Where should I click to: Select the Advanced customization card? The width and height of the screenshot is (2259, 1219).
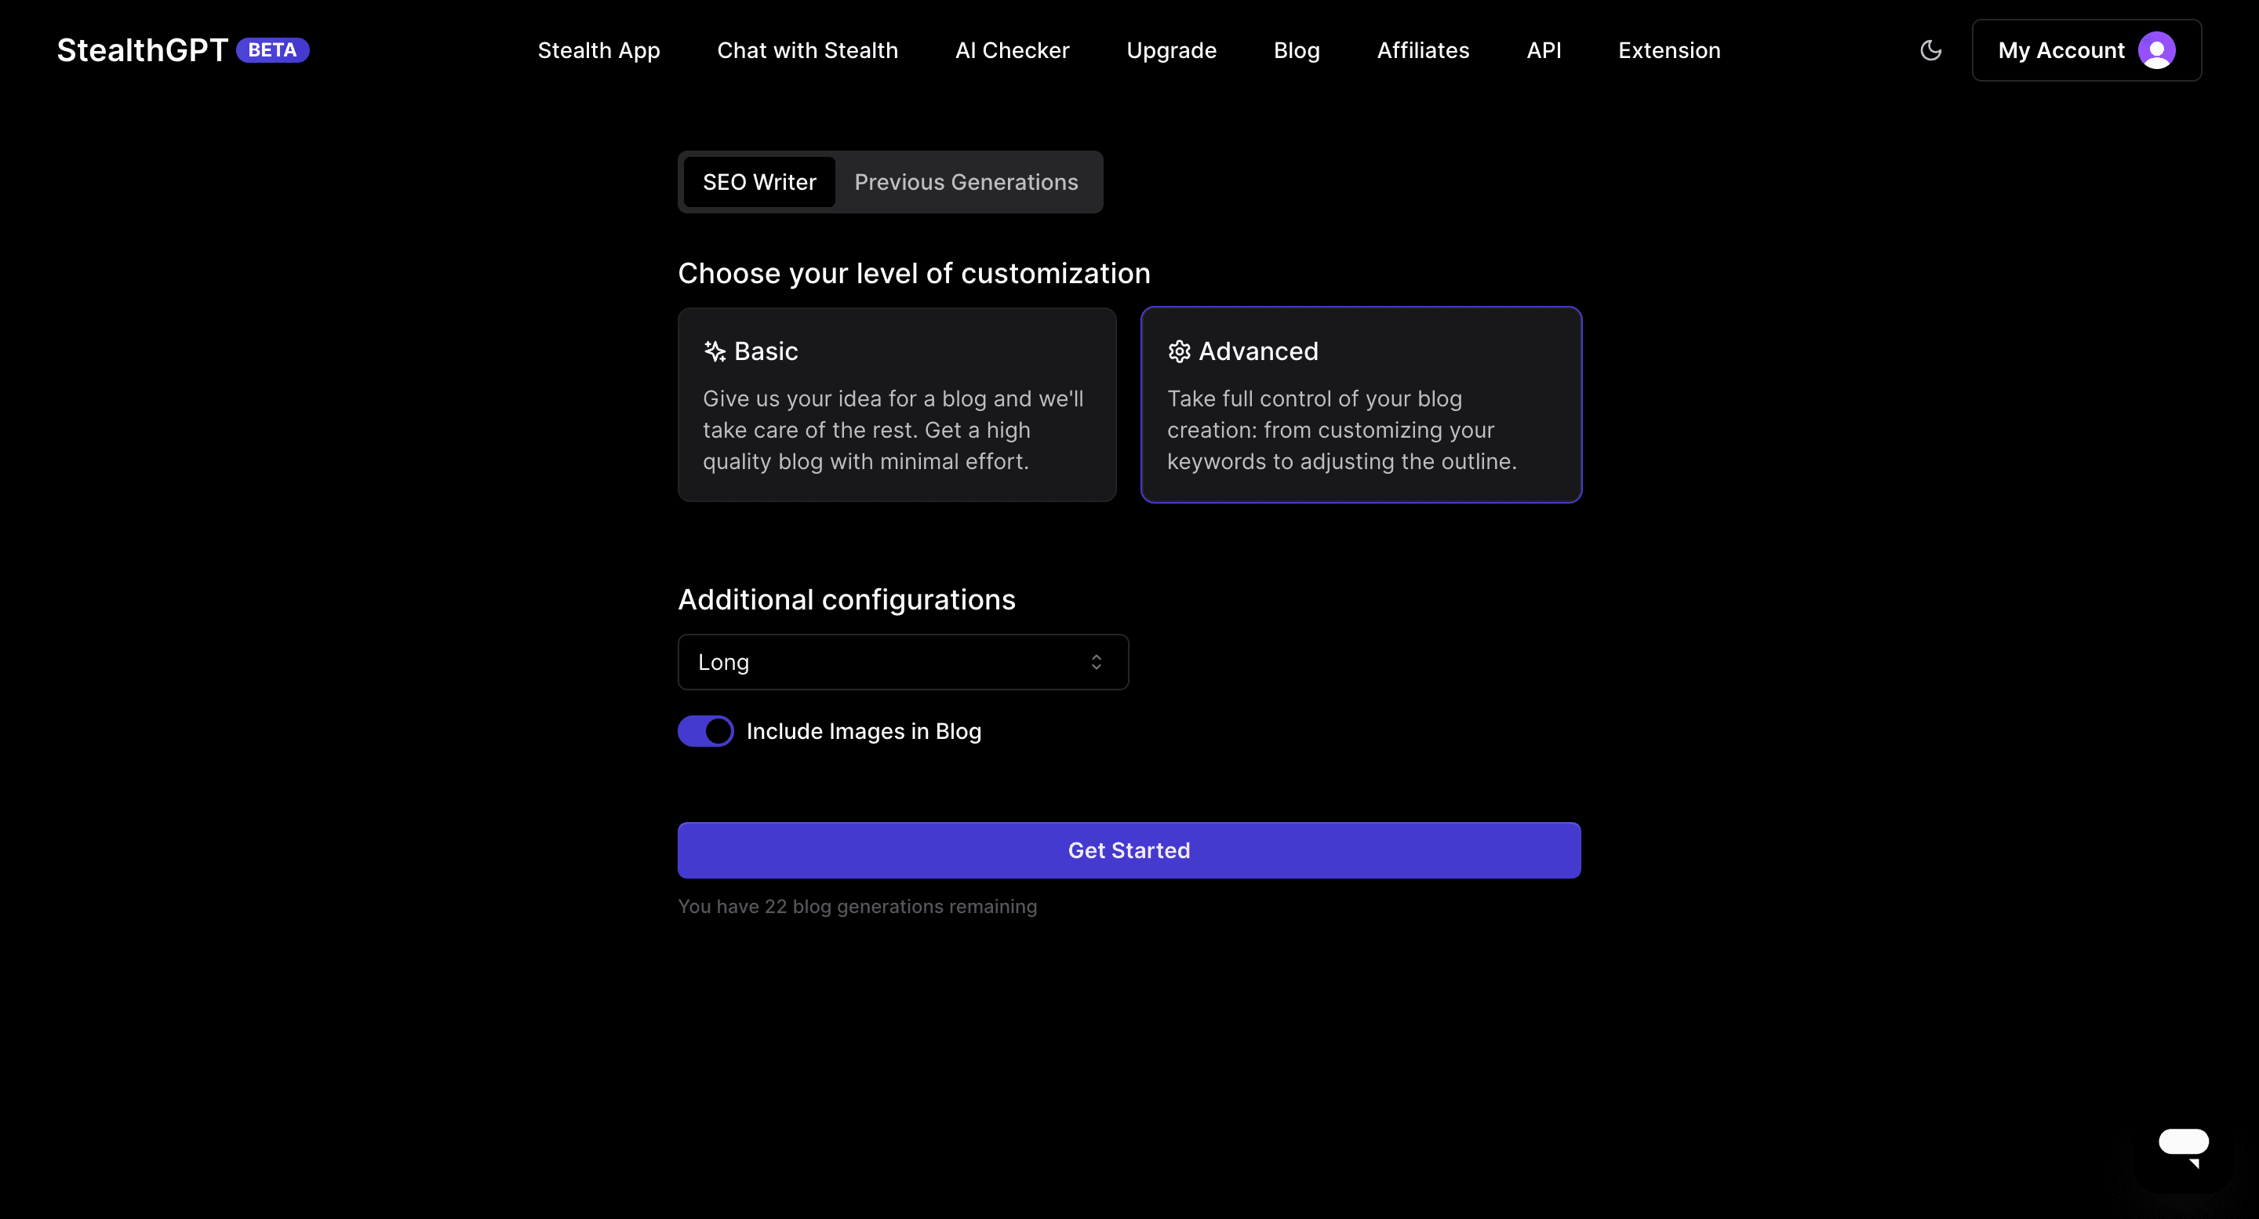[x=1360, y=406]
